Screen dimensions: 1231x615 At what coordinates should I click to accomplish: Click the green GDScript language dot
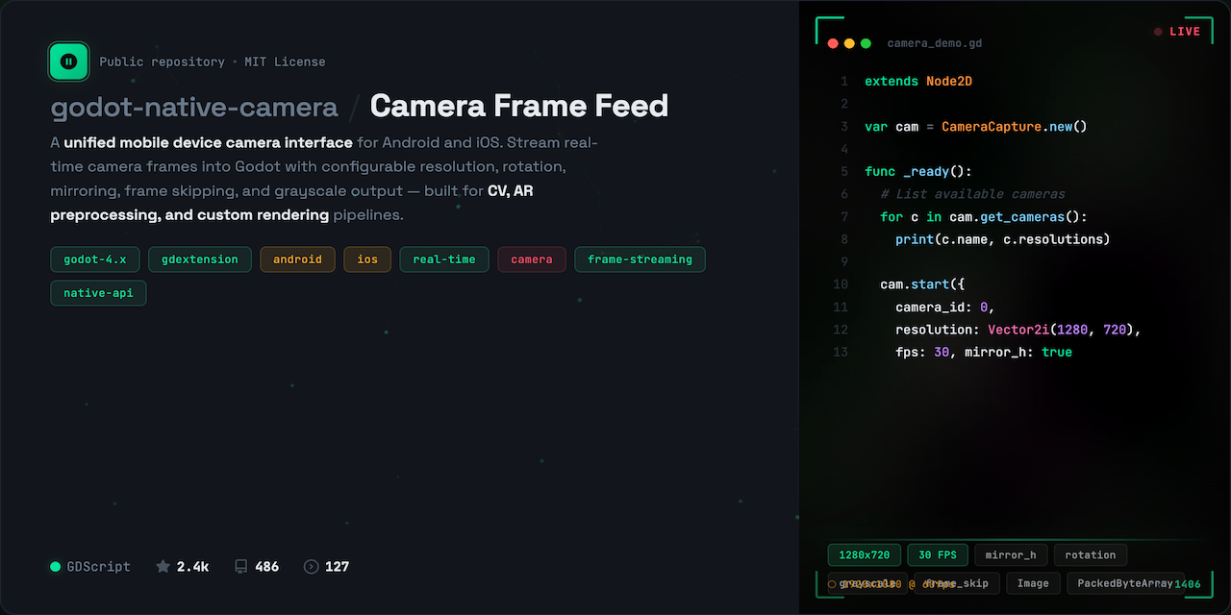[x=56, y=567]
